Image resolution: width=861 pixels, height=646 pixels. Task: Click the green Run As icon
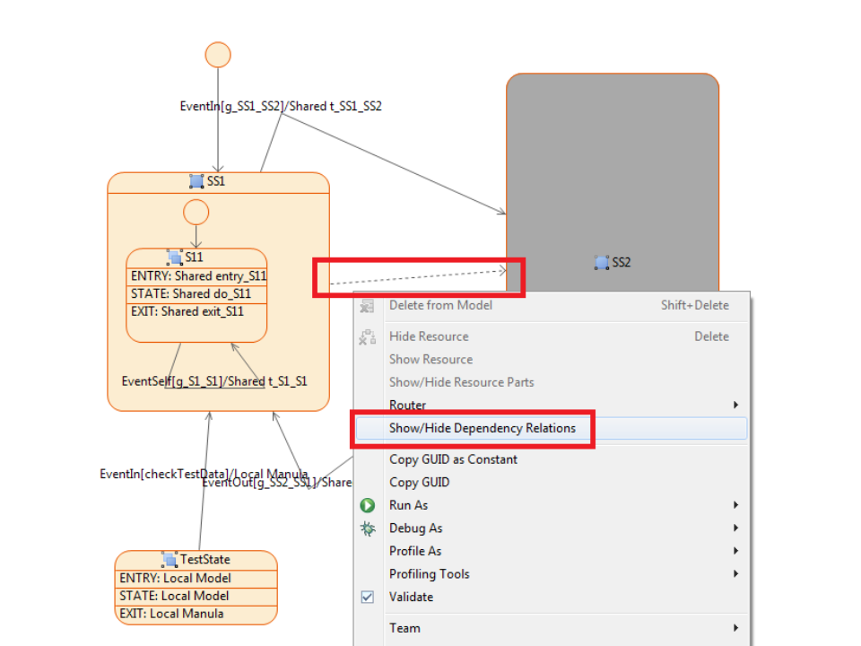point(368,506)
